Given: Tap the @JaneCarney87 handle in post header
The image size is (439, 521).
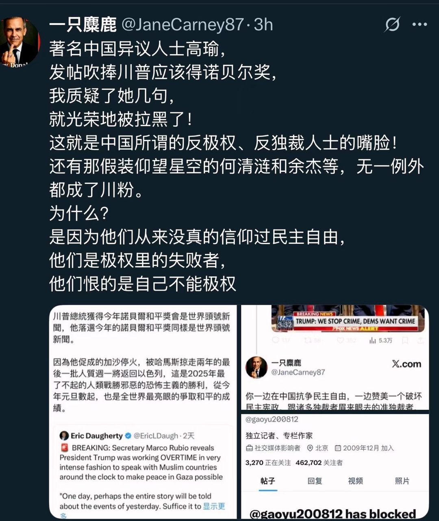Looking at the screenshot, I should point(183,25).
